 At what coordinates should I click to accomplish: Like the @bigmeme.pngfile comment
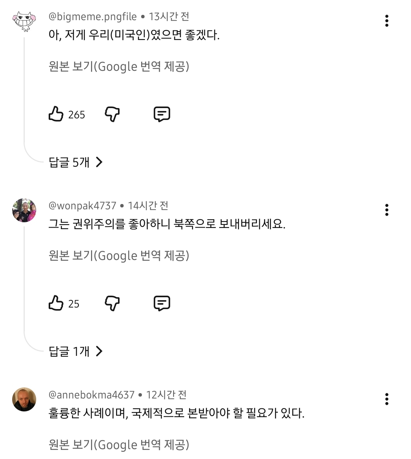[56, 114]
